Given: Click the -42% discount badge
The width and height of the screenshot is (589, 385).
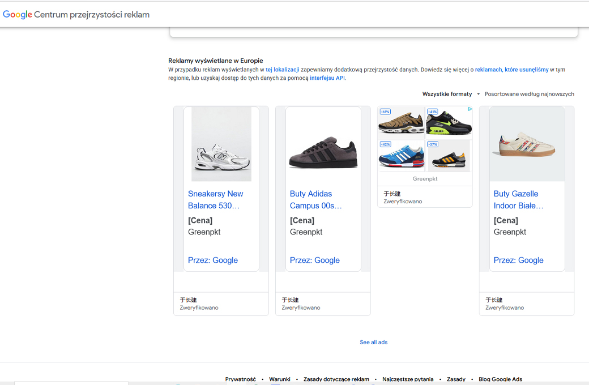Looking at the screenshot, I should 386,144.
